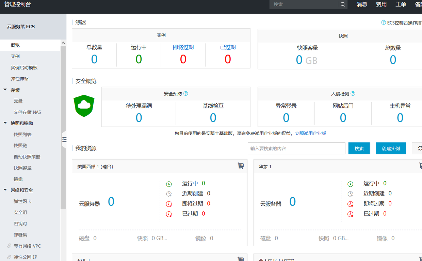Click the 网站后门 count value
The image size is (422, 261).
pos(343,118)
